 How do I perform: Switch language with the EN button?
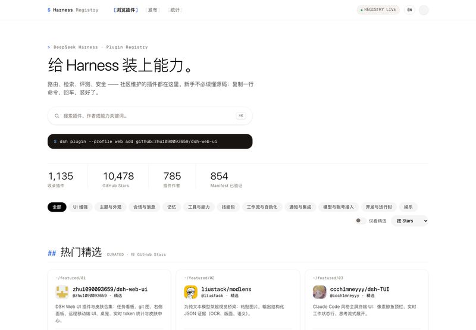409,10
